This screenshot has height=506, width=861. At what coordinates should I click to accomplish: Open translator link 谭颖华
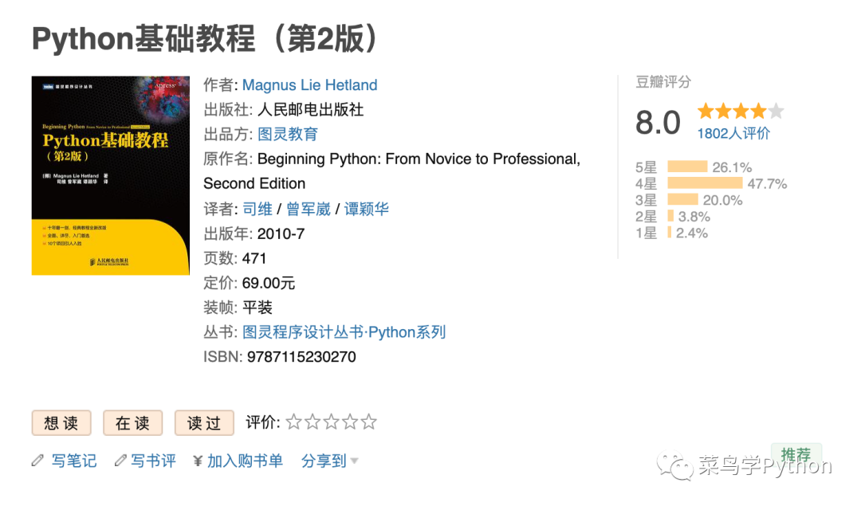[366, 209]
